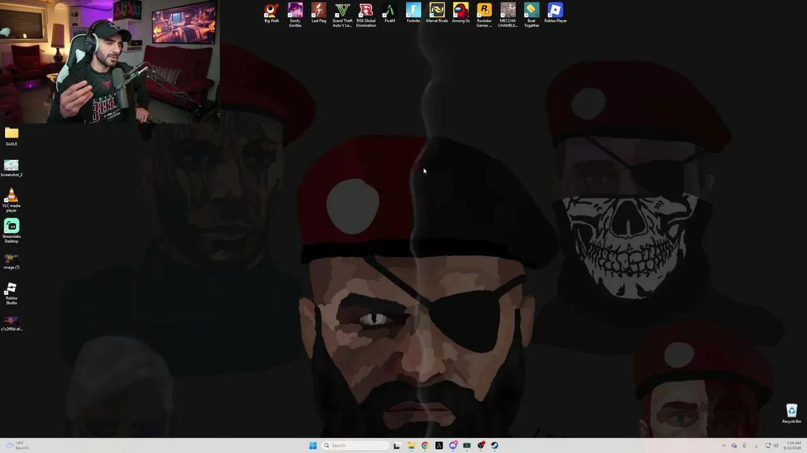Click the Boat Together game shortcut
Viewport: 807px width, 453px height.
(x=531, y=15)
